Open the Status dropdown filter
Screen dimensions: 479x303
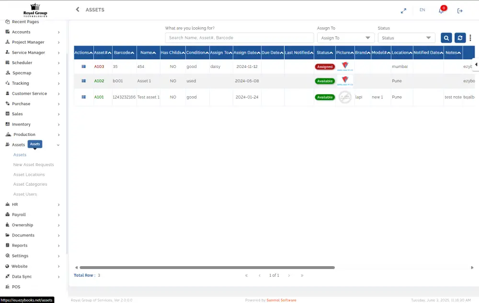[x=406, y=38]
